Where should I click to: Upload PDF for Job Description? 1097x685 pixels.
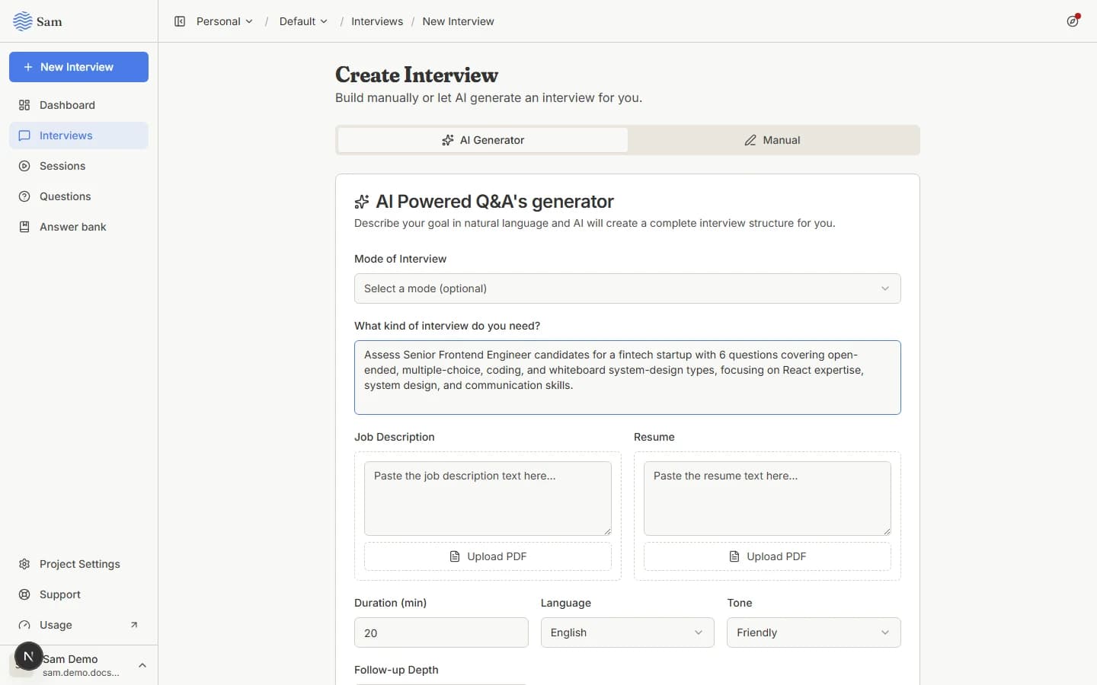pos(488,556)
